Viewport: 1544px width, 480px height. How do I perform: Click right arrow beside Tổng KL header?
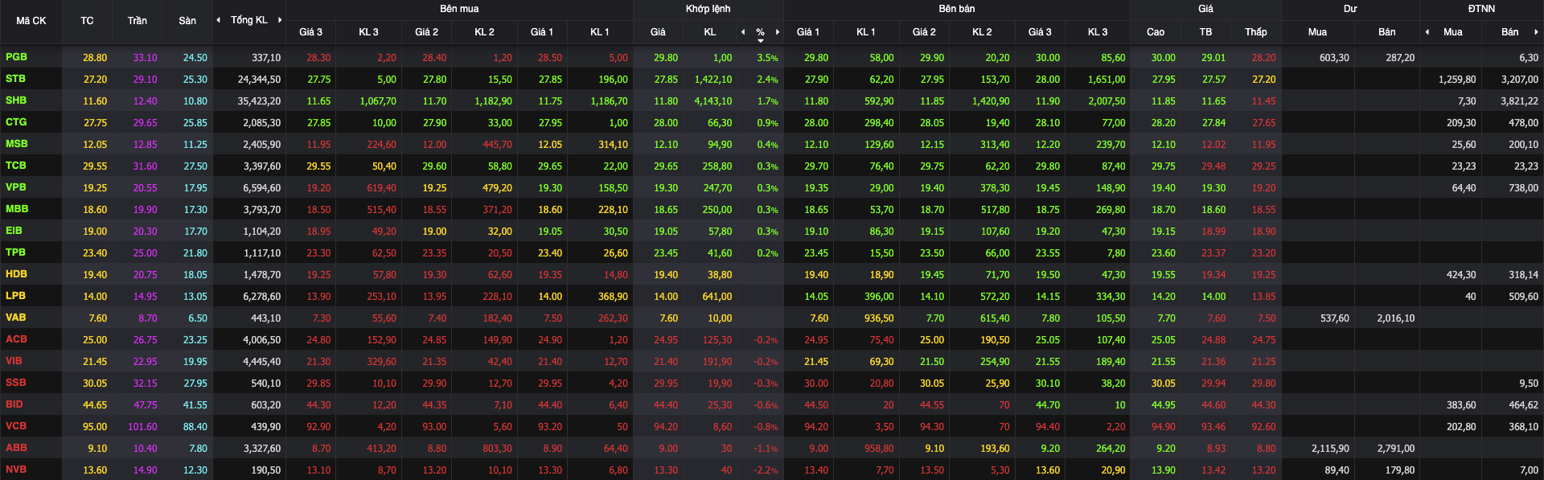pyautogui.click(x=280, y=20)
